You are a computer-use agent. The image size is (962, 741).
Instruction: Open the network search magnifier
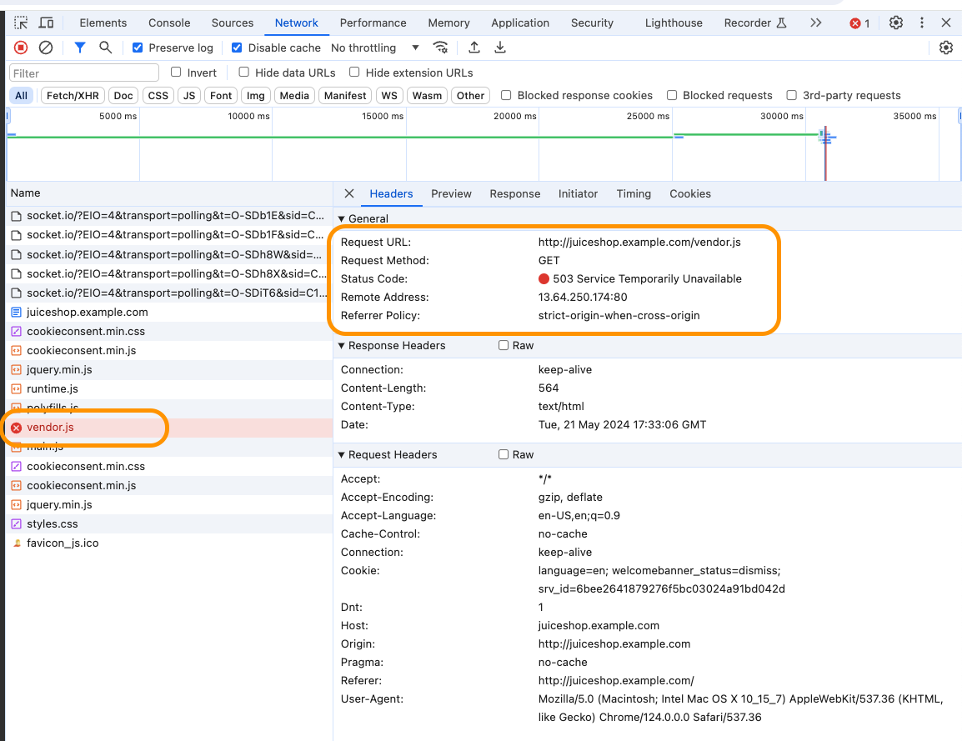click(x=106, y=48)
